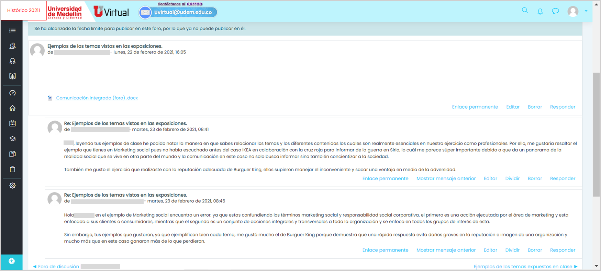Image resolution: width=601 pixels, height=271 pixels.
Task: Email uvirtual@udem.edu.co contact button
Action: (x=178, y=12)
